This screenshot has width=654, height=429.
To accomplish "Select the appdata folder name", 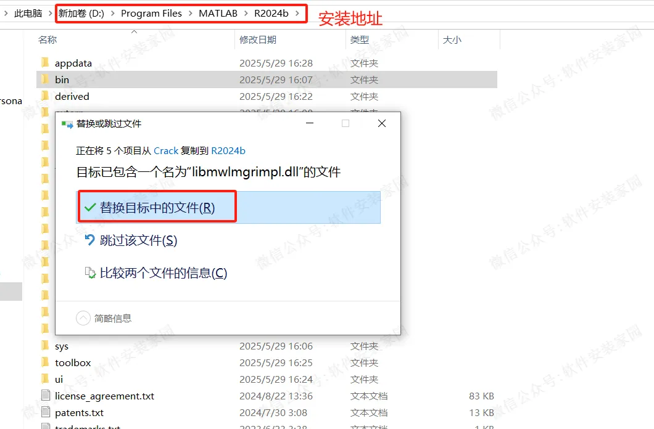I will (73, 63).
